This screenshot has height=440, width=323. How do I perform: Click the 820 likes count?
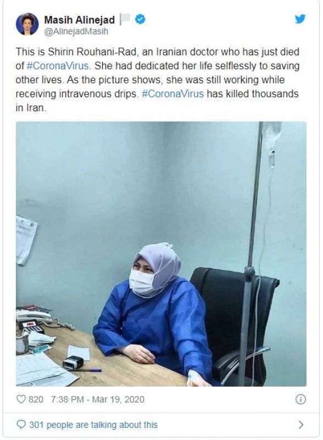coord(36,399)
